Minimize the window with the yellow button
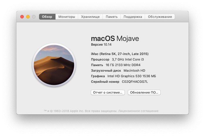Screen dimensions: 205x136 point(28,17)
